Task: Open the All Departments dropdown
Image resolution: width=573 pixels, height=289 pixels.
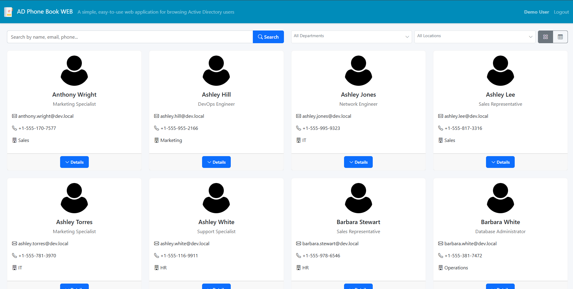Action: coord(351,37)
